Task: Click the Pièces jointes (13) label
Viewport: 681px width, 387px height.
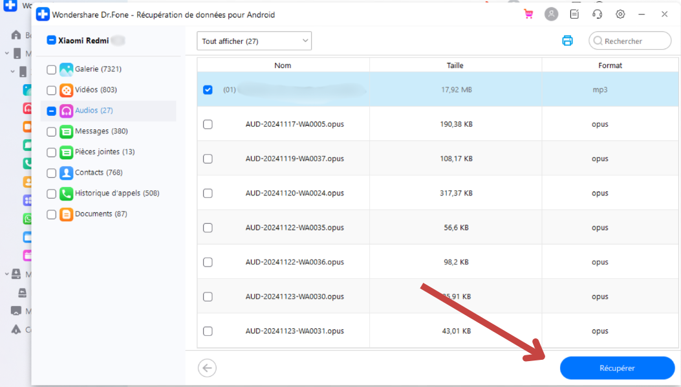Action: [105, 151]
